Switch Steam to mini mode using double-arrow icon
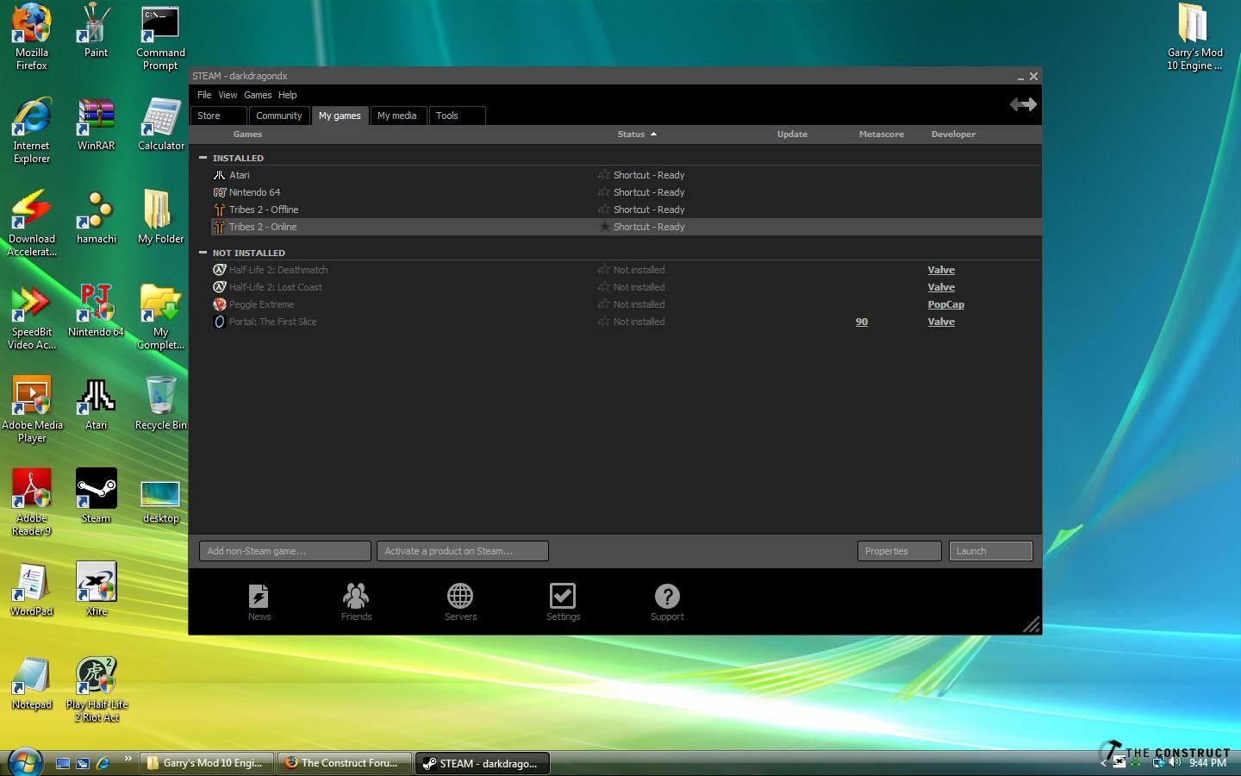This screenshot has width=1241, height=776. pyautogui.click(x=1023, y=104)
